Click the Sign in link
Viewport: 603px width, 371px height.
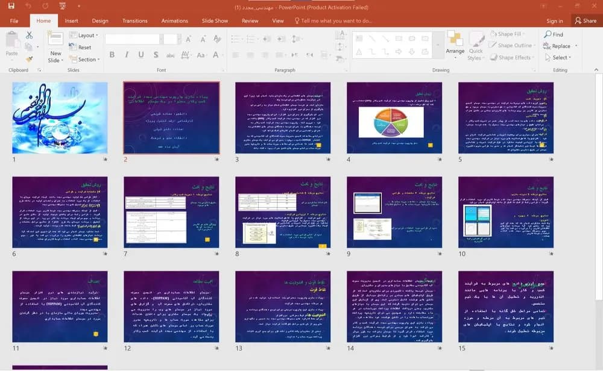point(555,21)
